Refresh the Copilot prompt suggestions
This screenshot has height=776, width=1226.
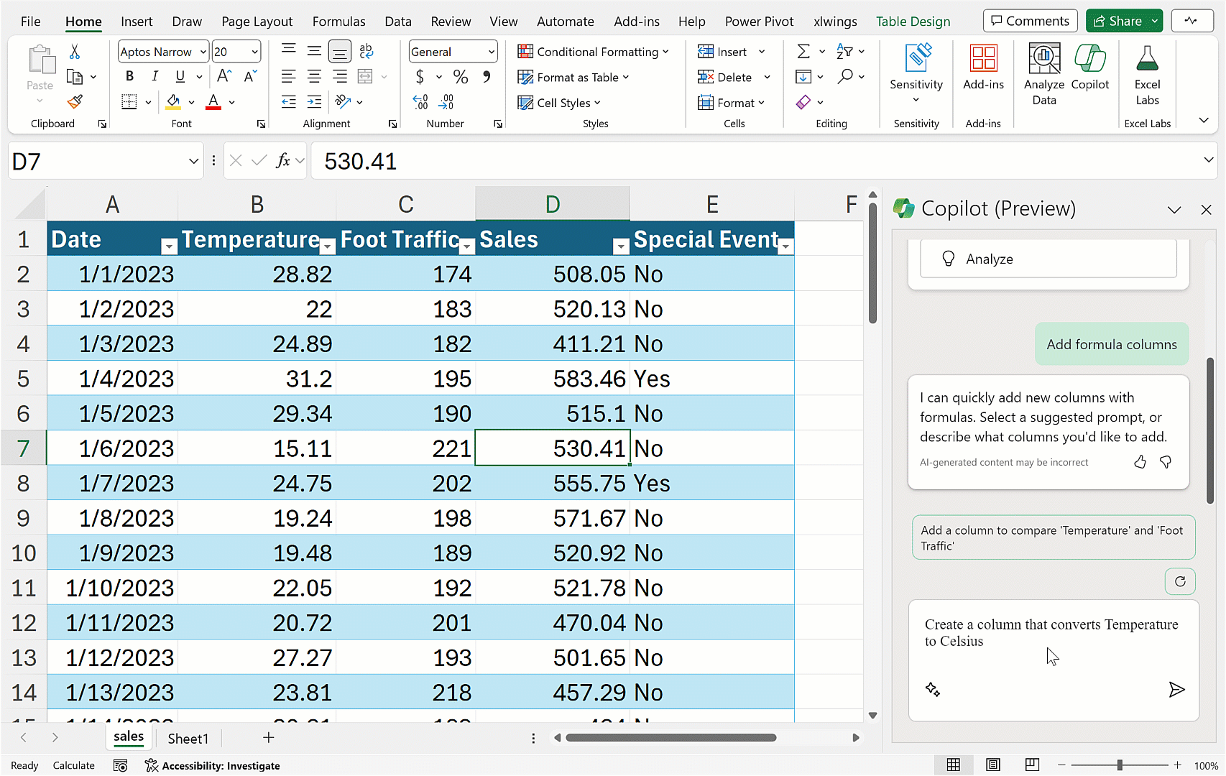(1179, 581)
